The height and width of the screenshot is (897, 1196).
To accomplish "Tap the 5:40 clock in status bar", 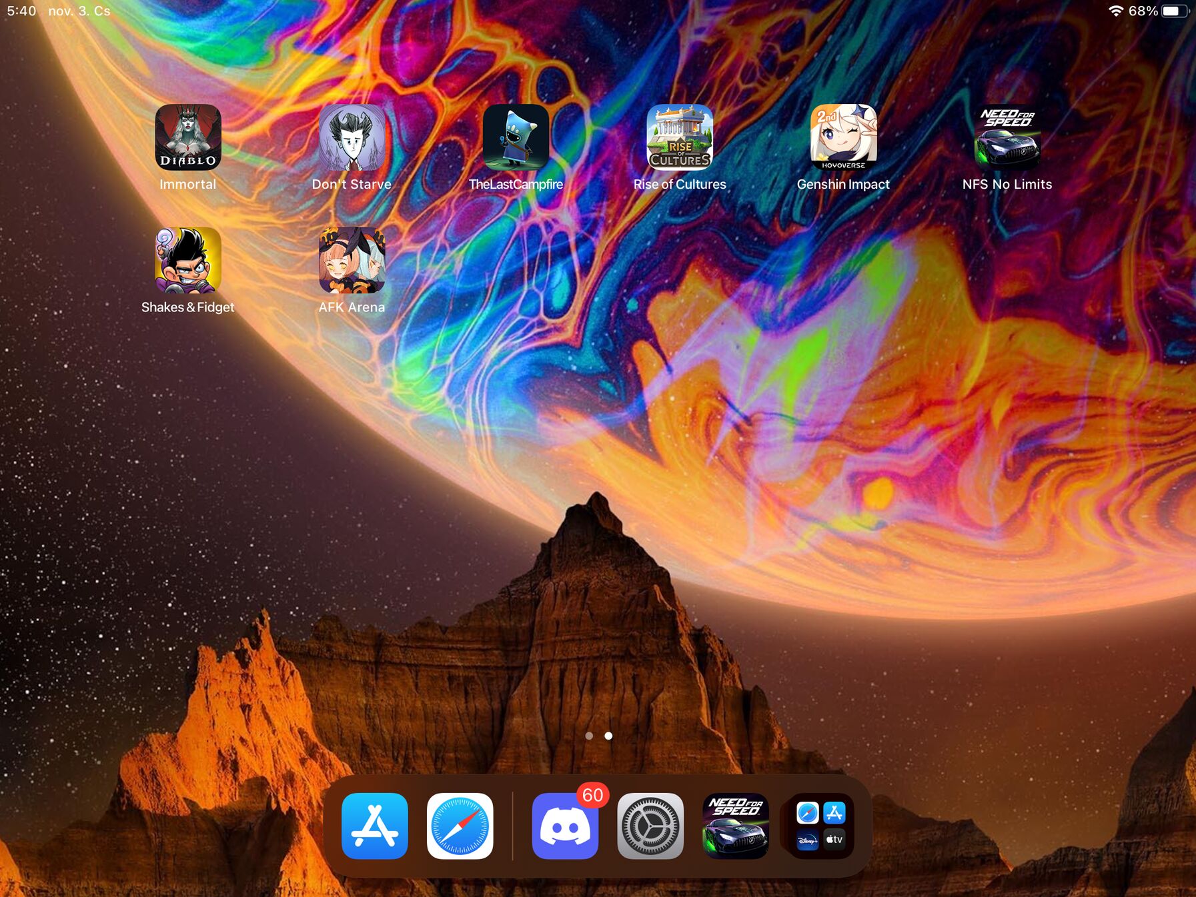I will (21, 11).
